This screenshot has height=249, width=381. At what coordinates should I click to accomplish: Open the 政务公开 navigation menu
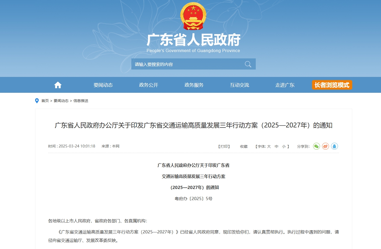click(x=148, y=85)
